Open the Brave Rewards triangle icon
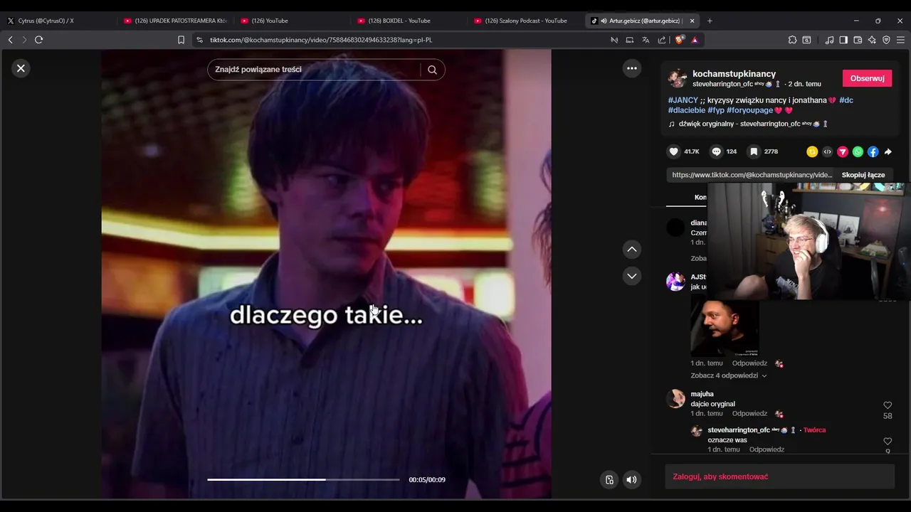This screenshot has width=911, height=512. [x=695, y=40]
